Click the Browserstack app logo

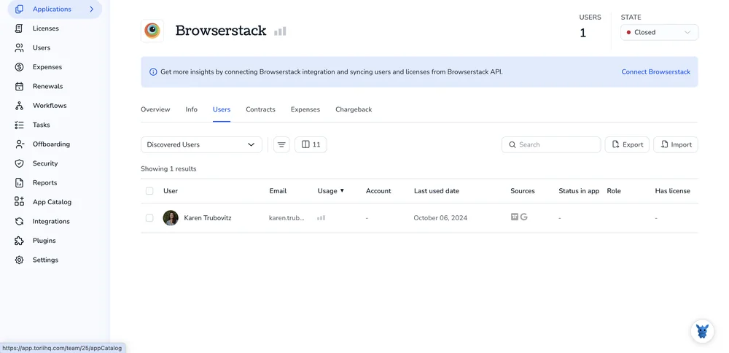(152, 31)
